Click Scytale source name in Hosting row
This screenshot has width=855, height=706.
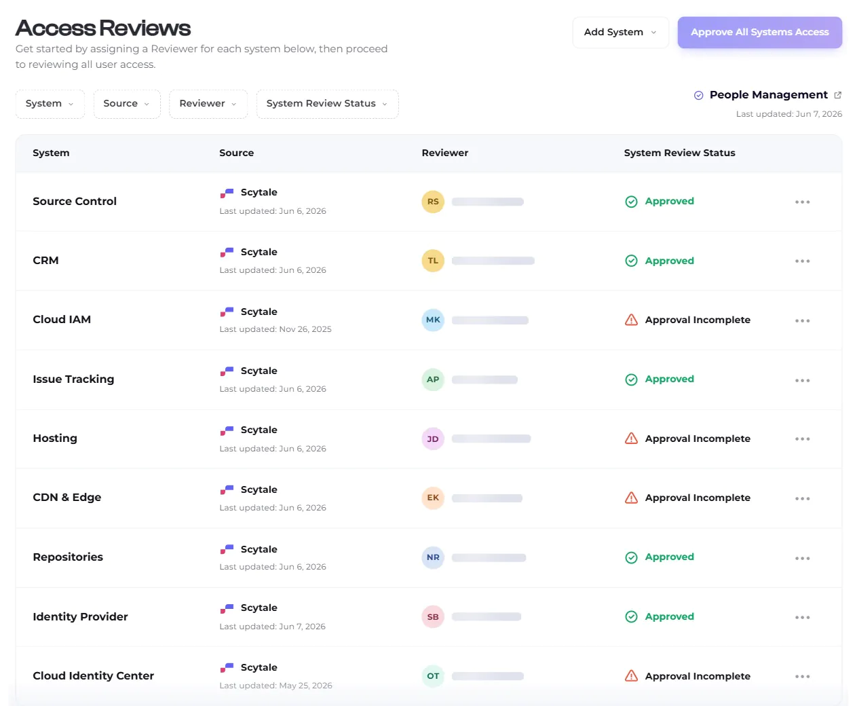click(x=259, y=430)
